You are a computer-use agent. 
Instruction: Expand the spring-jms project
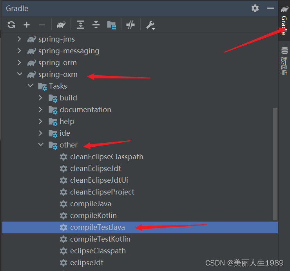(x=19, y=39)
